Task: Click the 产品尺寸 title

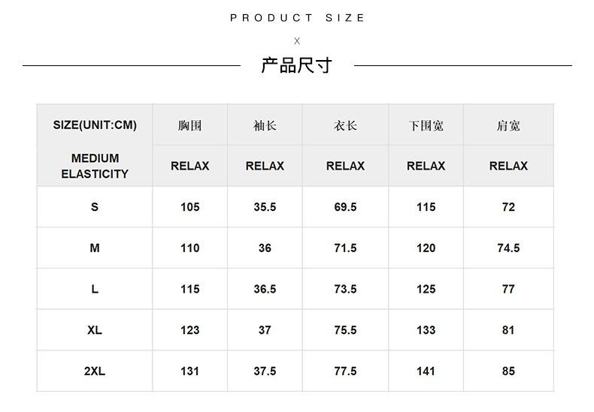Action: (x=297, y=65)
